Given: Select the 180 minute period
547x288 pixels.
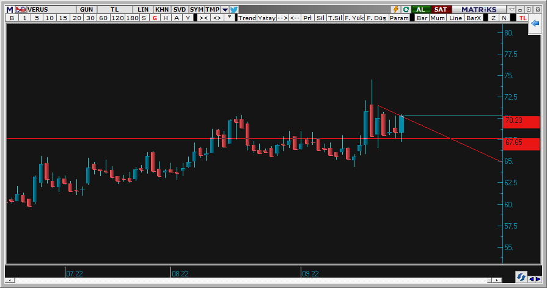Looking at the screenshot, I should [132, 18].
